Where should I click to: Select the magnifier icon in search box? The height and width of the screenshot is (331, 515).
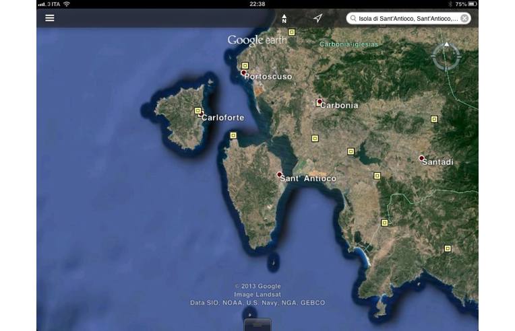[x=353, y=19]
